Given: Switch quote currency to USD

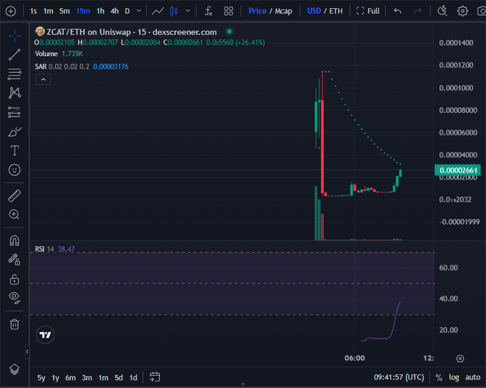Looking at the screenshot, I should (314, 11).
